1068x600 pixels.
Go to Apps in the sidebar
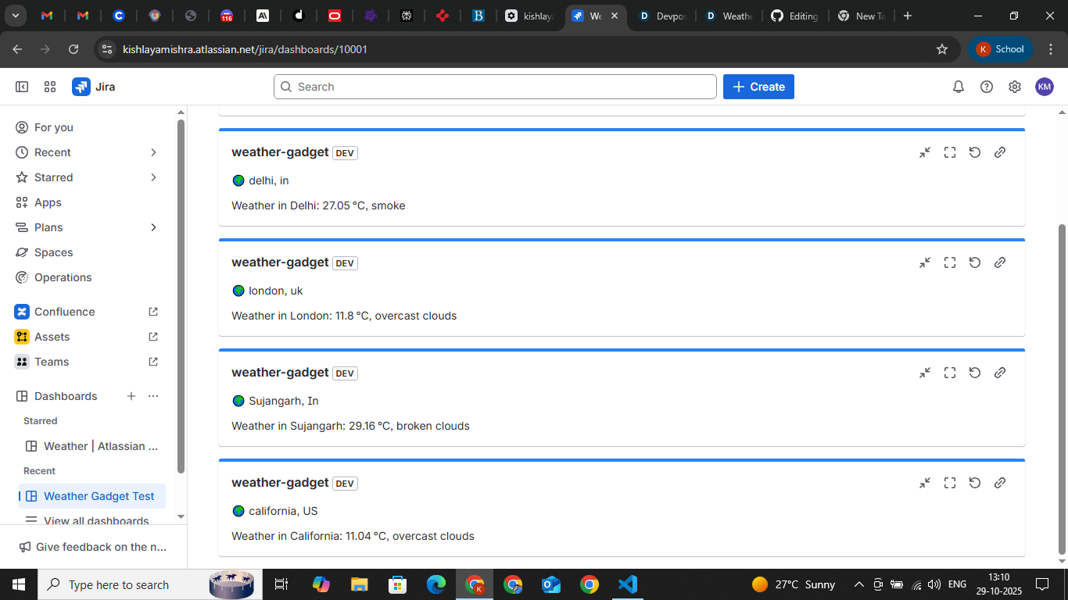click(x=89, y=202)
